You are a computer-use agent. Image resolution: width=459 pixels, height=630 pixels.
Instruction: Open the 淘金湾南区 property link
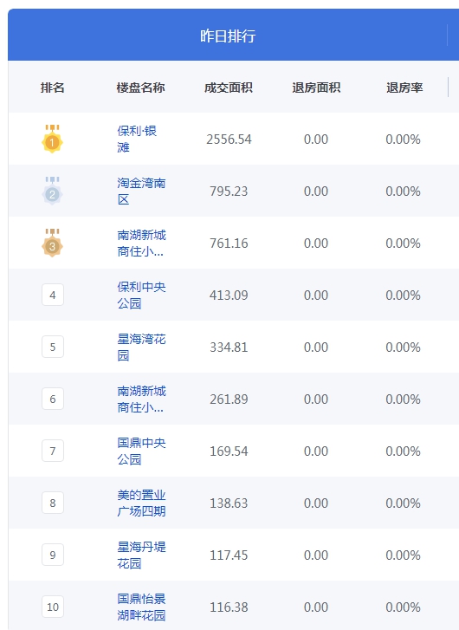click(x=141, y=191)
